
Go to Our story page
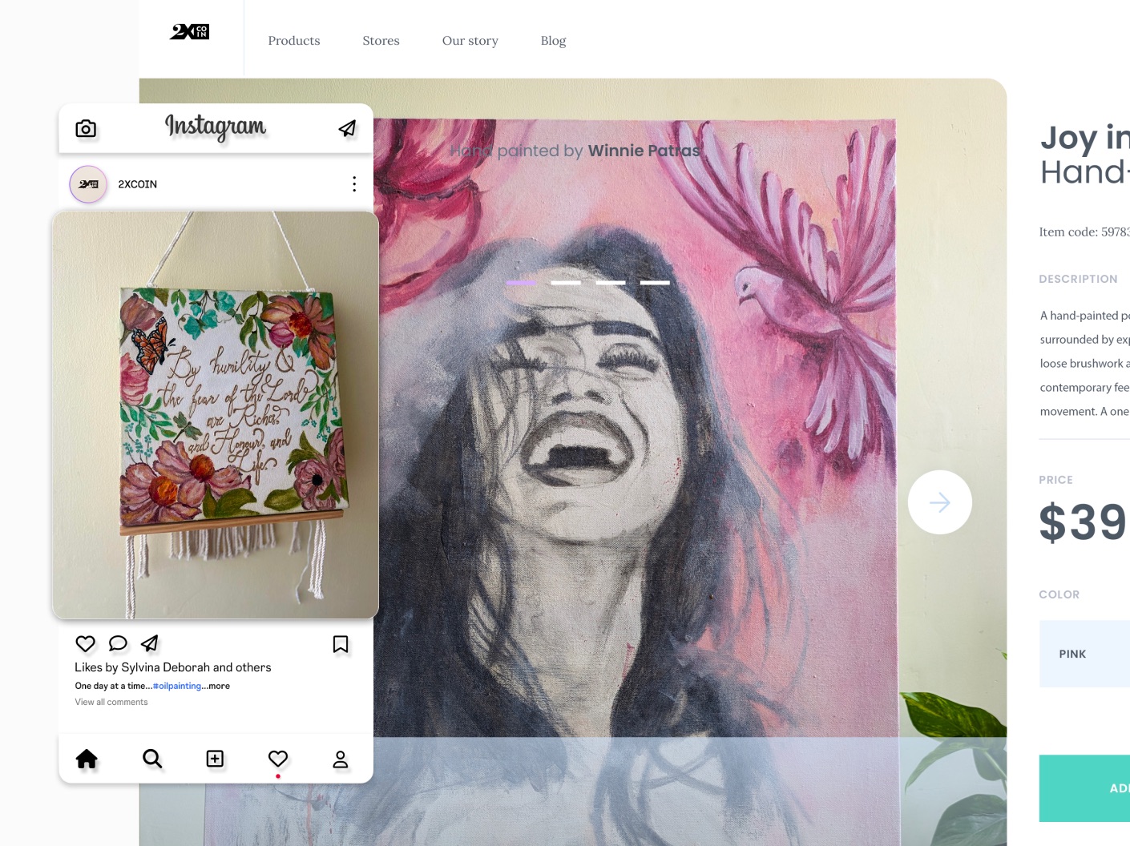pos(470,41)
